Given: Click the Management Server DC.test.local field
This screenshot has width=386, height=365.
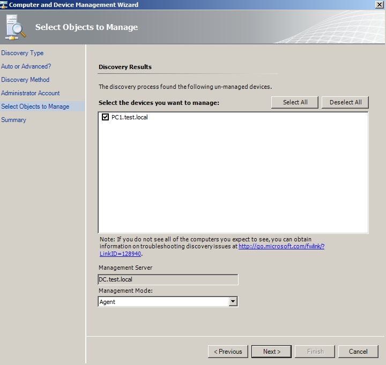Looking at the screenshot, I should (x=168, y=279).
